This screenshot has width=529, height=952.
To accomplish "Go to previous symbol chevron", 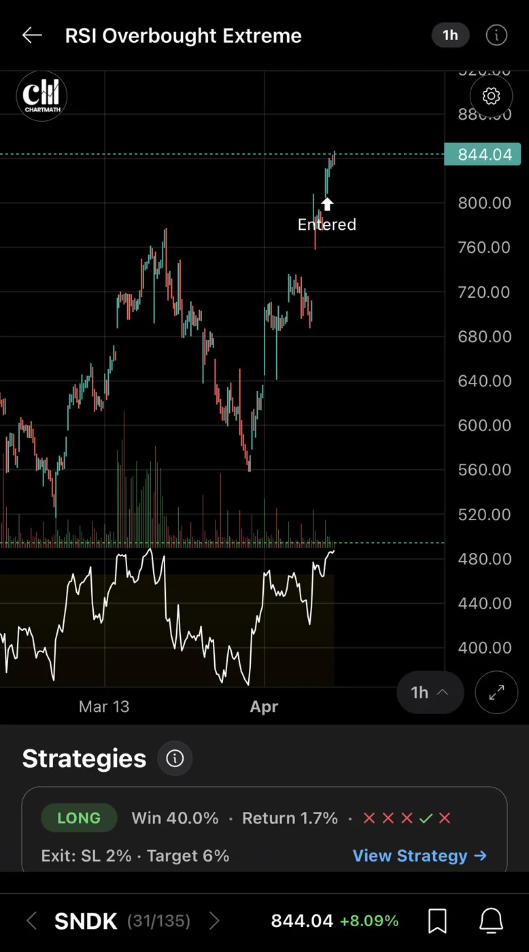I will pyautogui.click(x=31, y=921).
